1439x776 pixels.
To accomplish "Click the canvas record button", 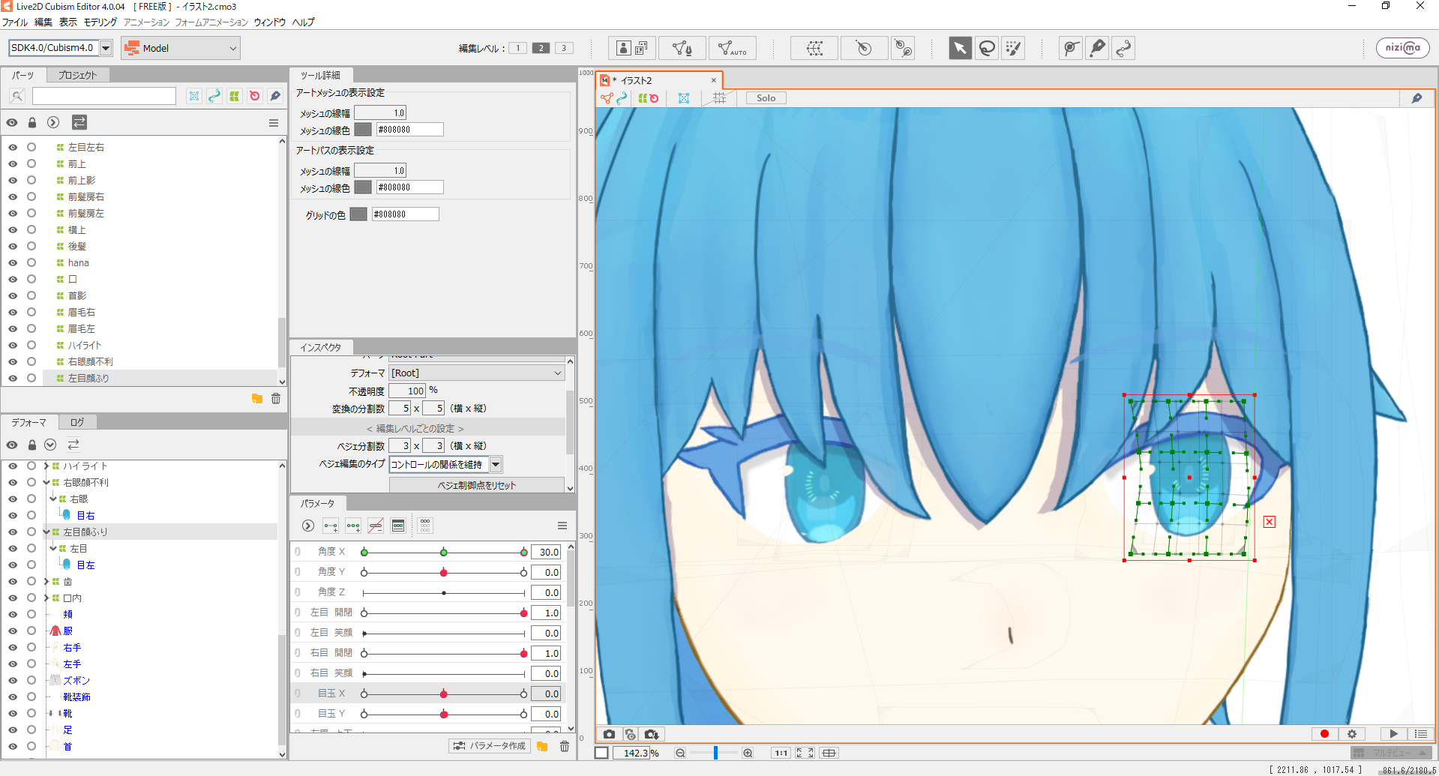I will pos(1324,734).
